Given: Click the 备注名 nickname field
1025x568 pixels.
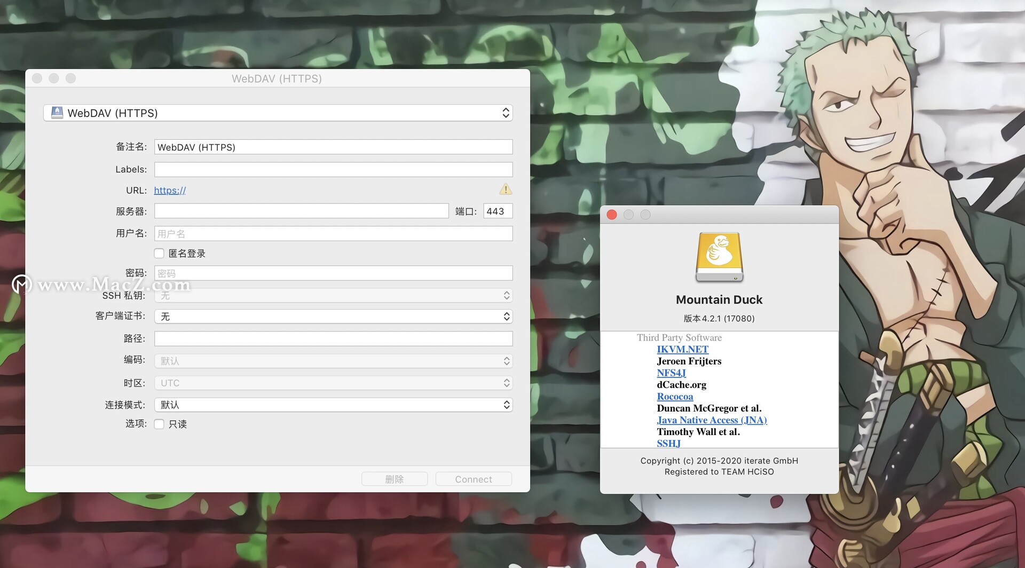Looking at the screenshot, I should 334,147.
